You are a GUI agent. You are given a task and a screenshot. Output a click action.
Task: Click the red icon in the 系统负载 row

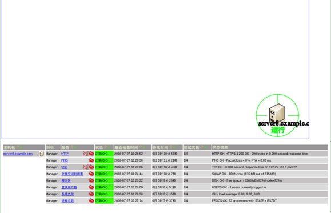[91, 194]
